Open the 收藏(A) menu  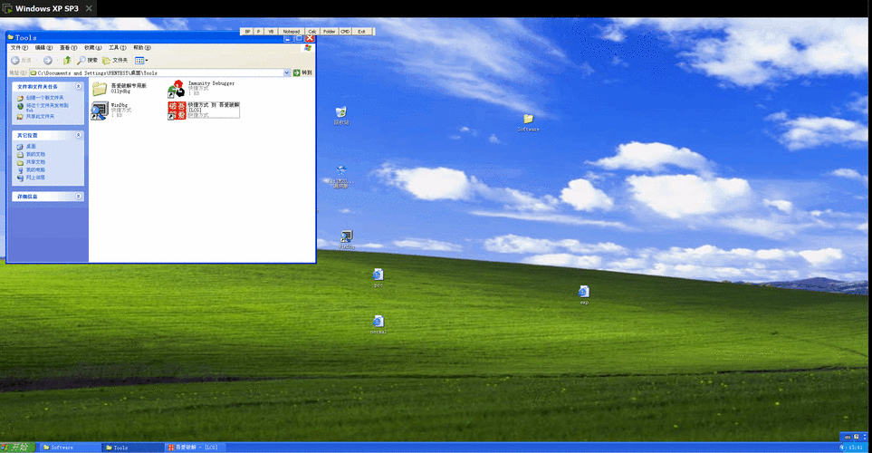tap(93, 48)
